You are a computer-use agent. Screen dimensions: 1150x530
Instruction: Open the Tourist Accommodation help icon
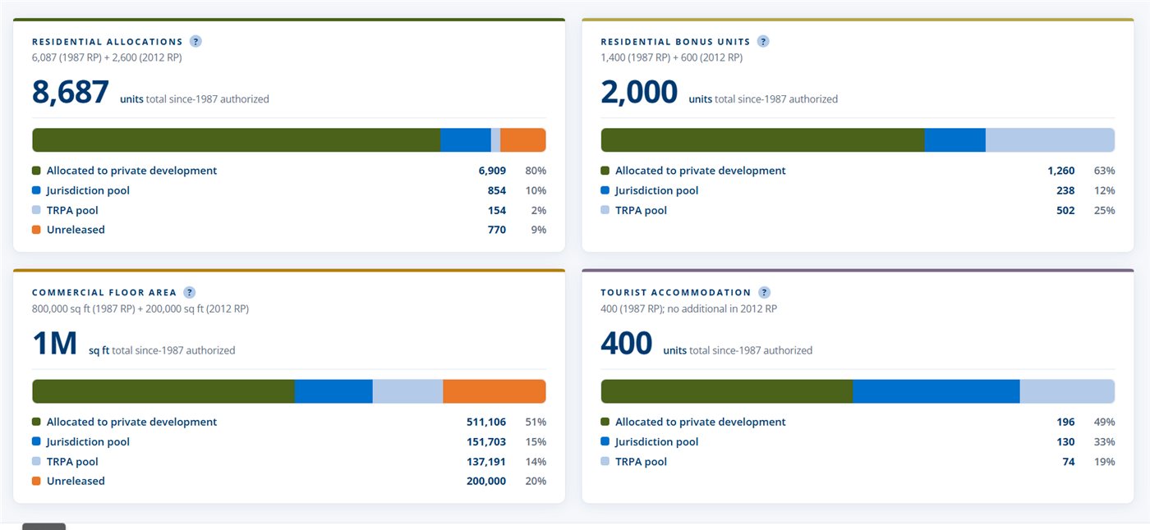[764, 292]
